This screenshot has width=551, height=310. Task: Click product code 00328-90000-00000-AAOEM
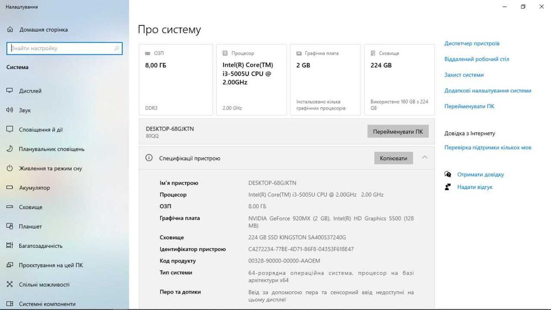point(284,261)
